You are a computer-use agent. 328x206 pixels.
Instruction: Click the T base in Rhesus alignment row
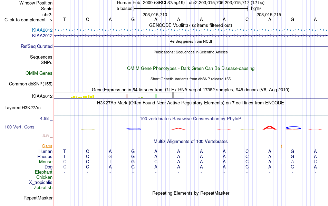coord(65,156)
